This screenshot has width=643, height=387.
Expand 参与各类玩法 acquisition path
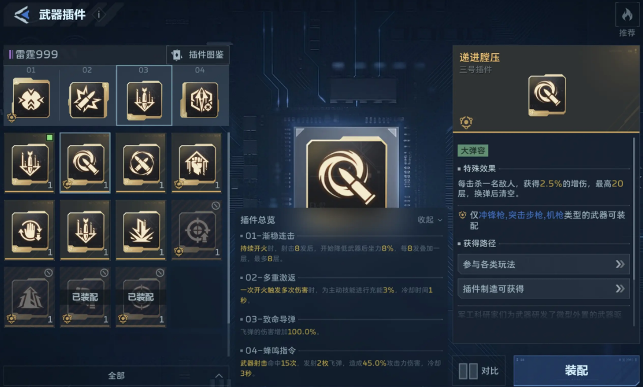point(543,264)
